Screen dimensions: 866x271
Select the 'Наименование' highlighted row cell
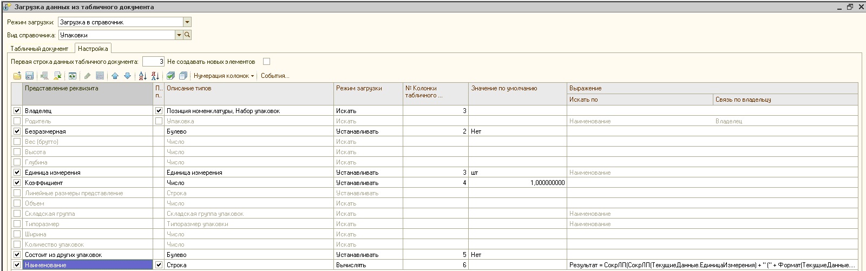[88, 265]
